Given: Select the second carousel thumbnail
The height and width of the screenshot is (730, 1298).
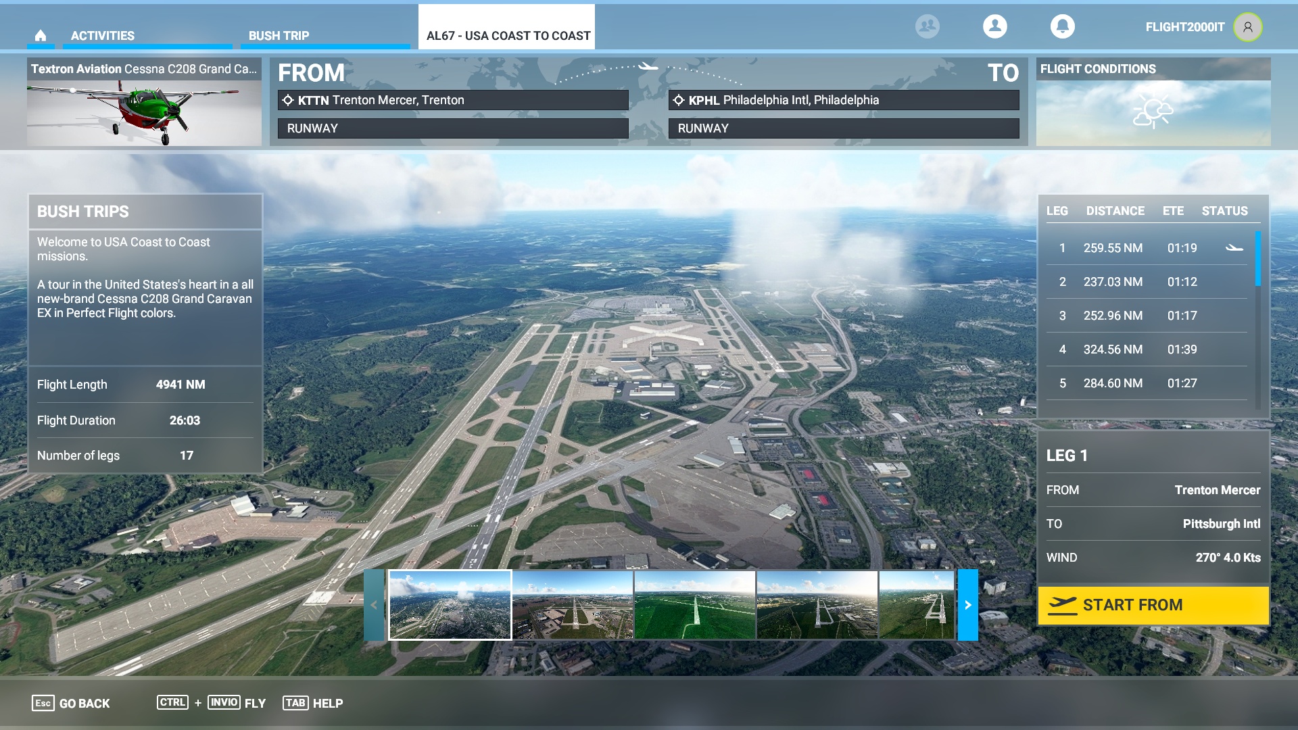Looking at the screenshot, I should (573, 605).
